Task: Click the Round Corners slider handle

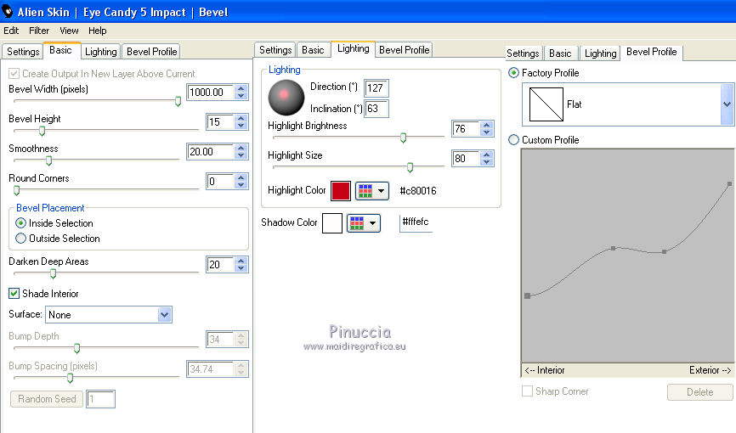Action: 17,190
